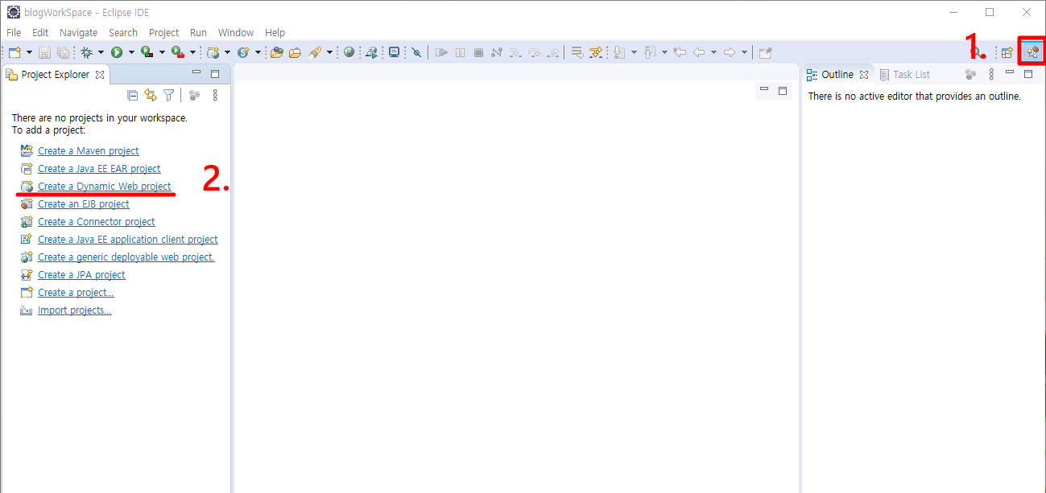Click the Open Task folder icon
Screen dimensions: 1046x493
click(x=296, y=52)
